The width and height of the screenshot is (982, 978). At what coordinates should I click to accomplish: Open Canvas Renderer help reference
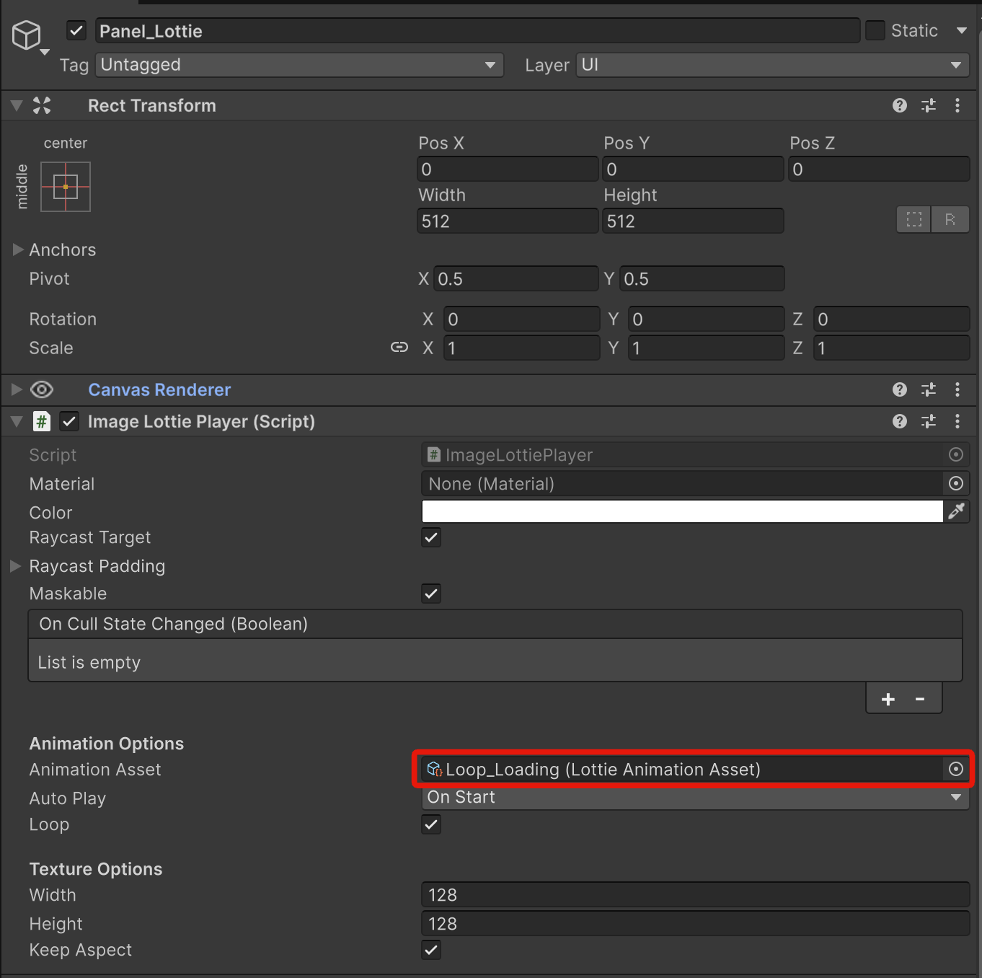click(x=899, y=389)
